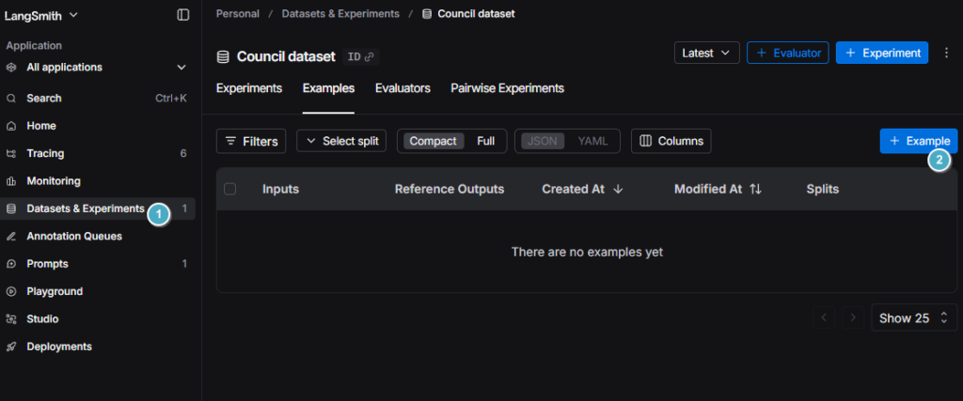Copy dataset ID link icon
Viewport: 963px width, 401px height.
(x=370, y=56)
